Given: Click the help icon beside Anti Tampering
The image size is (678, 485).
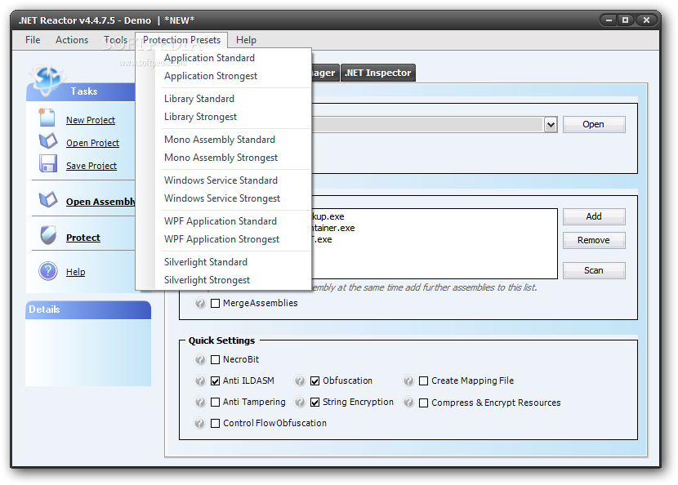Looking at the screenshot, I should [x=200, y=402].
